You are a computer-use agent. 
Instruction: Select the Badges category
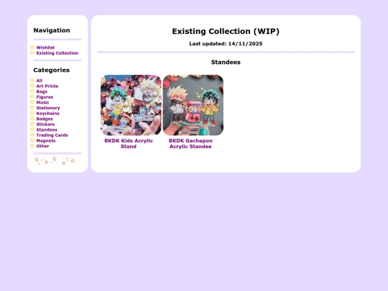[45, 119]
